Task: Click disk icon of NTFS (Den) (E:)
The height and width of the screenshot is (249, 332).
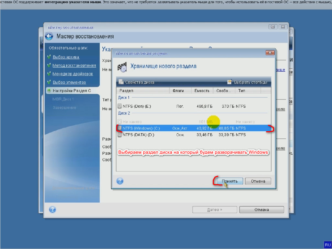Action: pyautogui.click(x=120, y=106)
